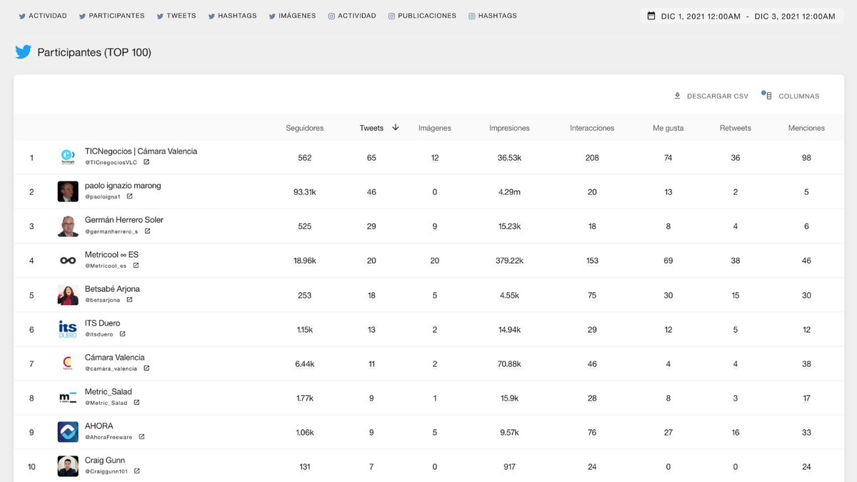Click the sort arrow next to Tweets
This screenshot has height=482, width=857.
(396, 128)
